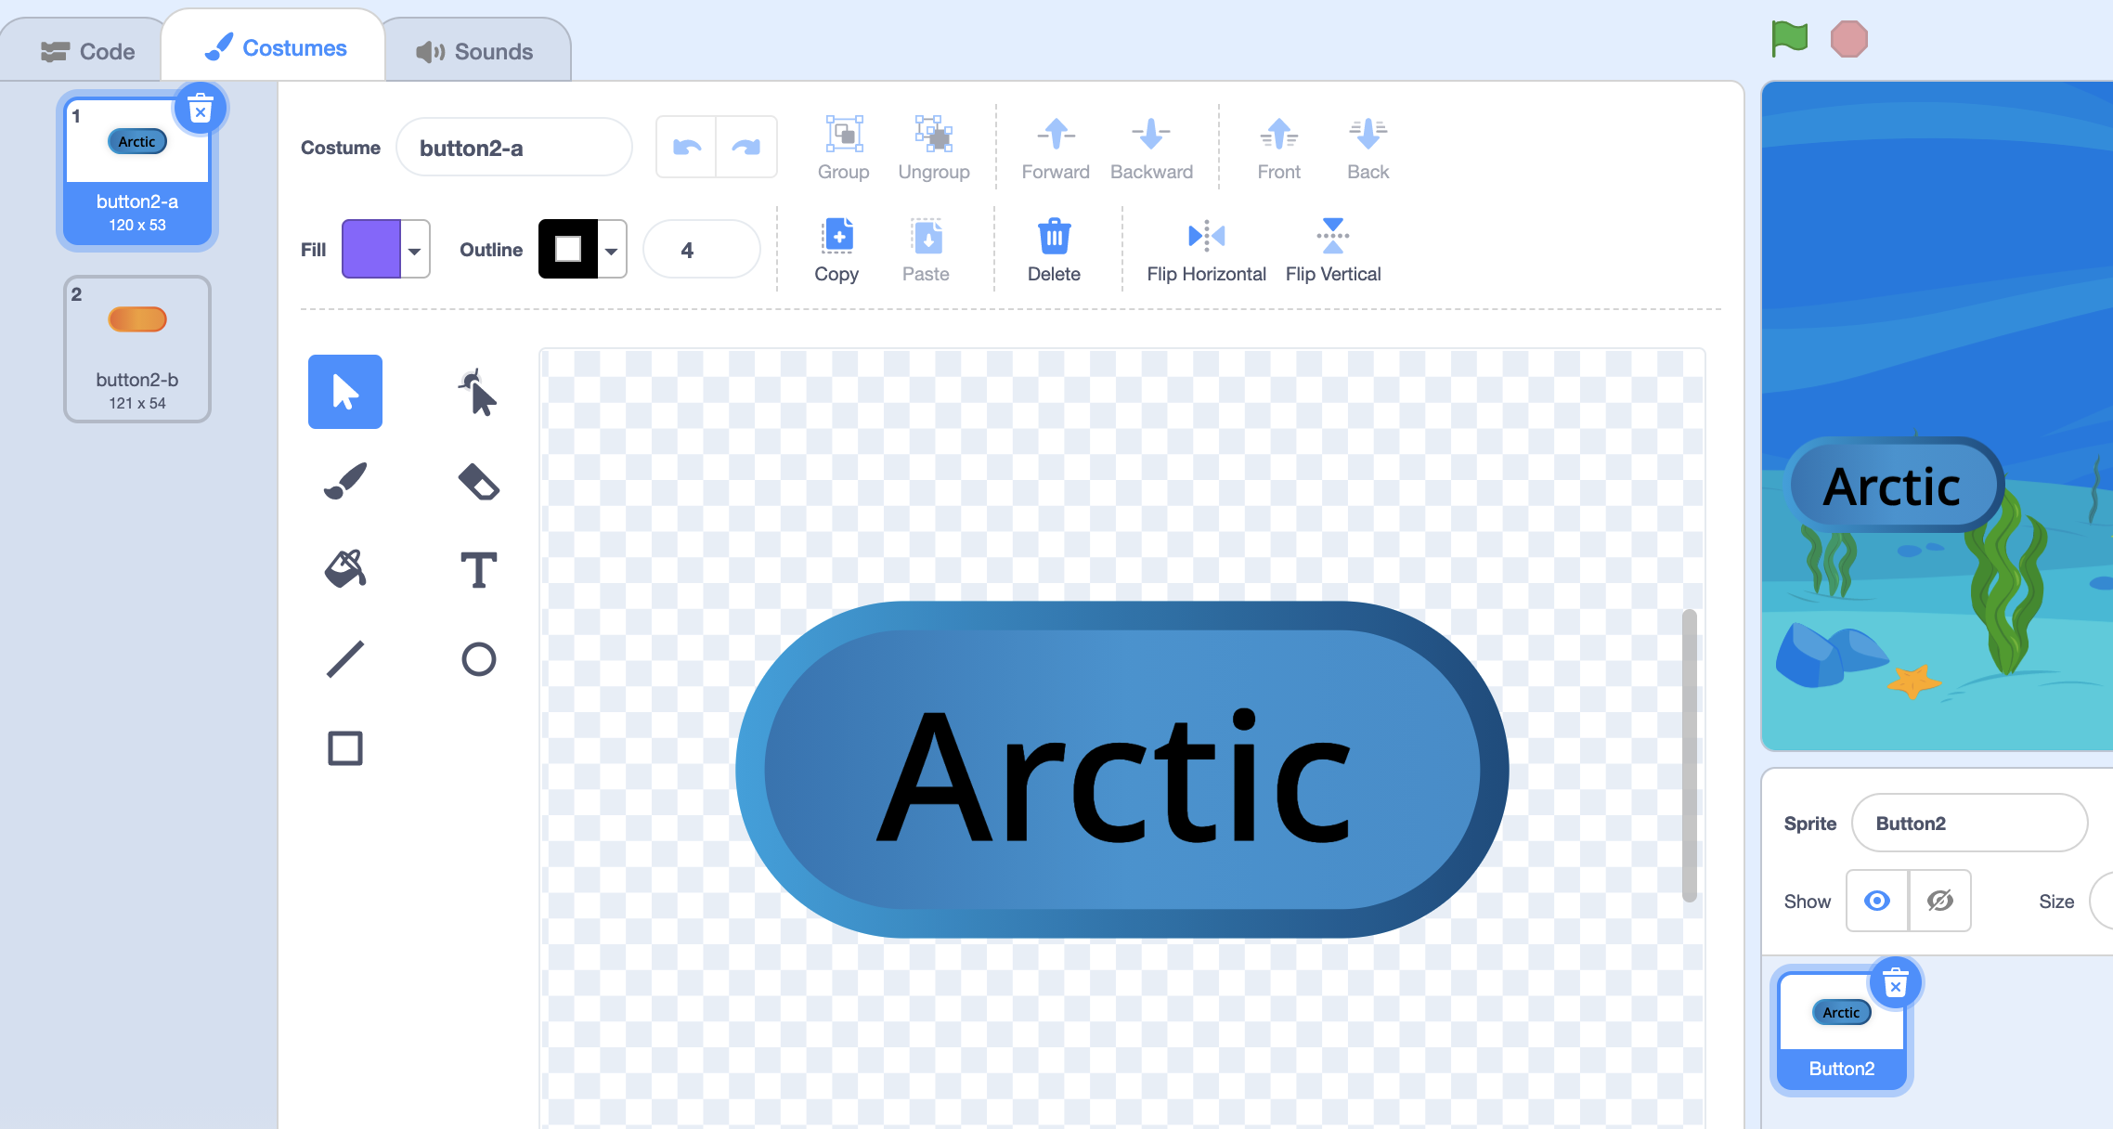
Task: Open the Fill color dropdown arrow
Action: tap(415, 250)
